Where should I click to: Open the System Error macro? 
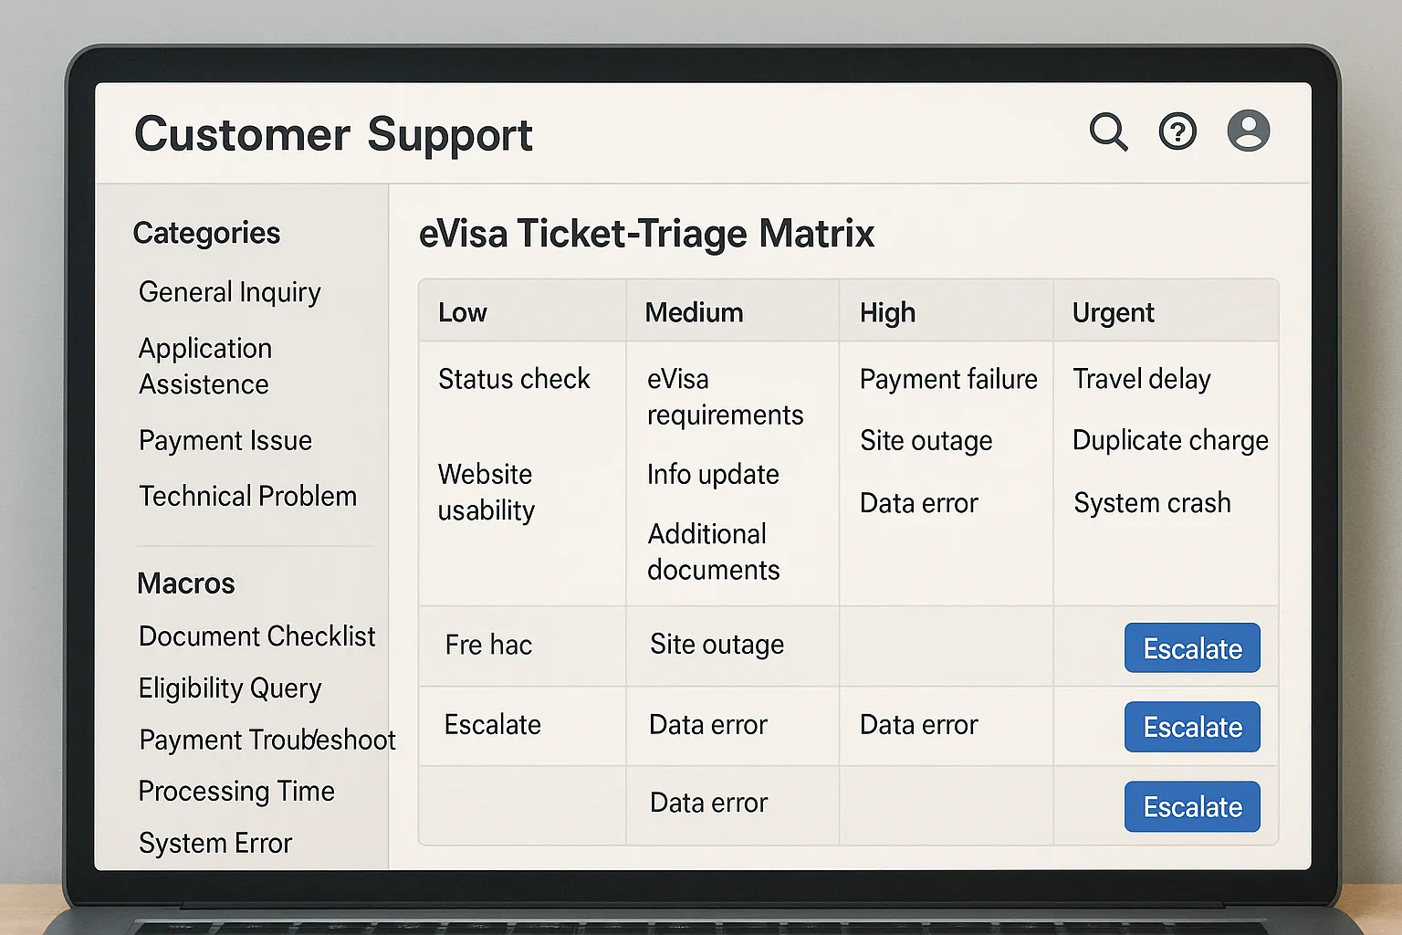pos(214,843)
